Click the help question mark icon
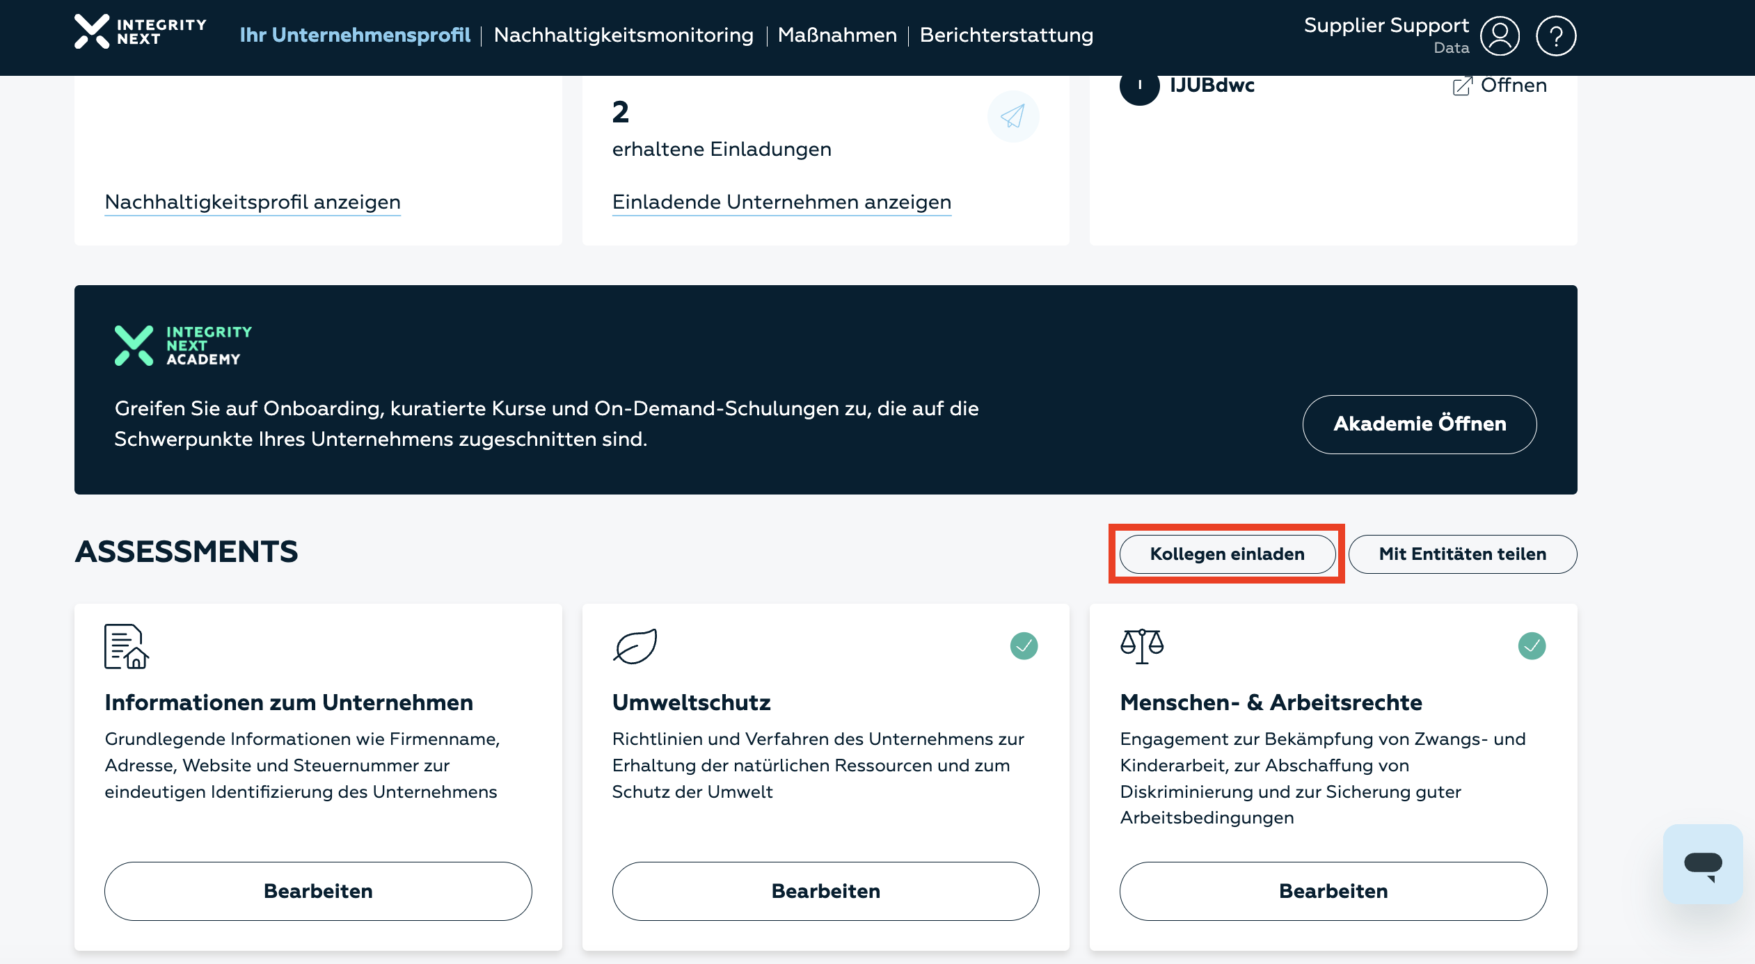 click(1555, 35)
